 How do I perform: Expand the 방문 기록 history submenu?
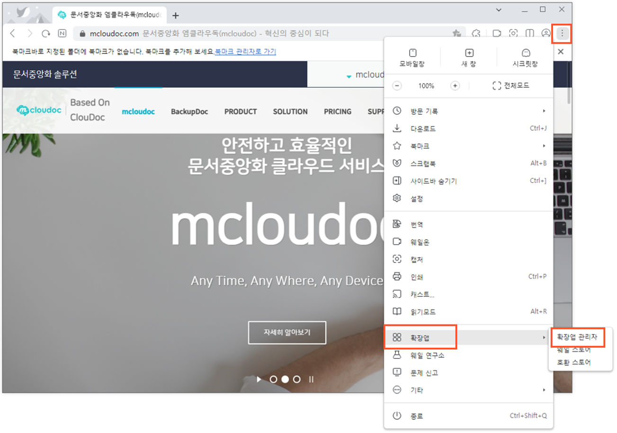tap(468, 111)
